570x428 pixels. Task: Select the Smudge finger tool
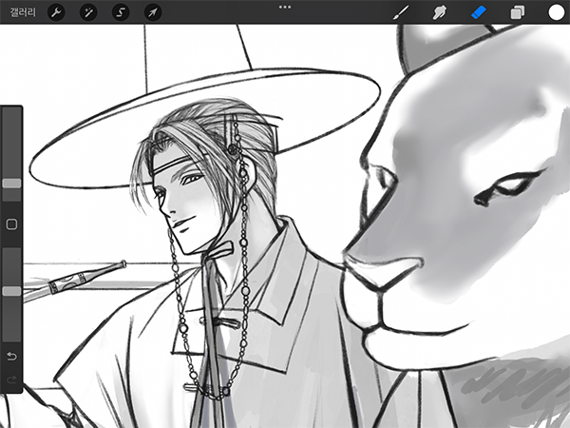439,12
